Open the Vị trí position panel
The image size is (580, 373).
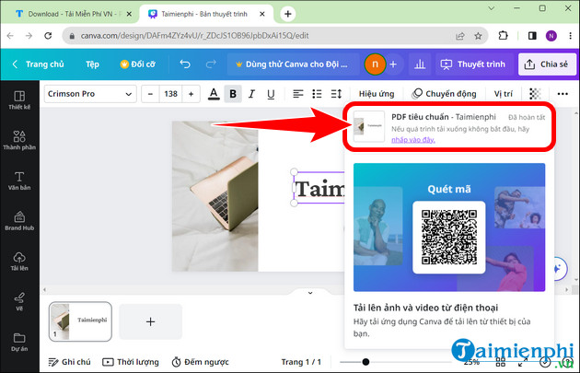[504, 94]
